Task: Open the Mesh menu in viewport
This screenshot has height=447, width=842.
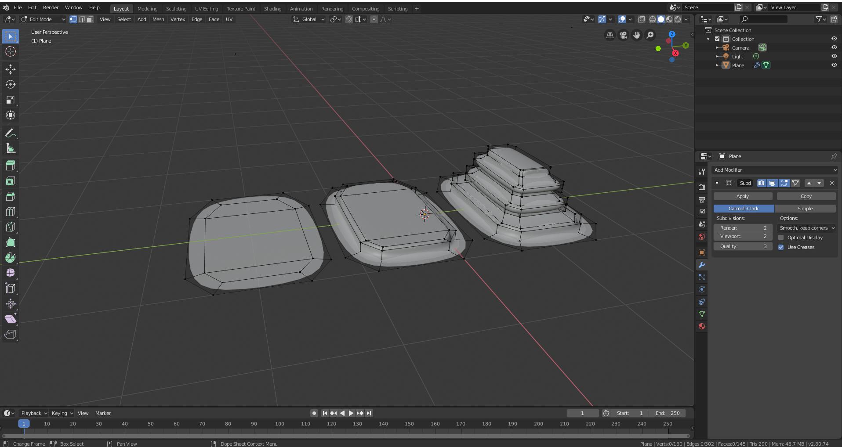Action: click(x=158, y=19)
